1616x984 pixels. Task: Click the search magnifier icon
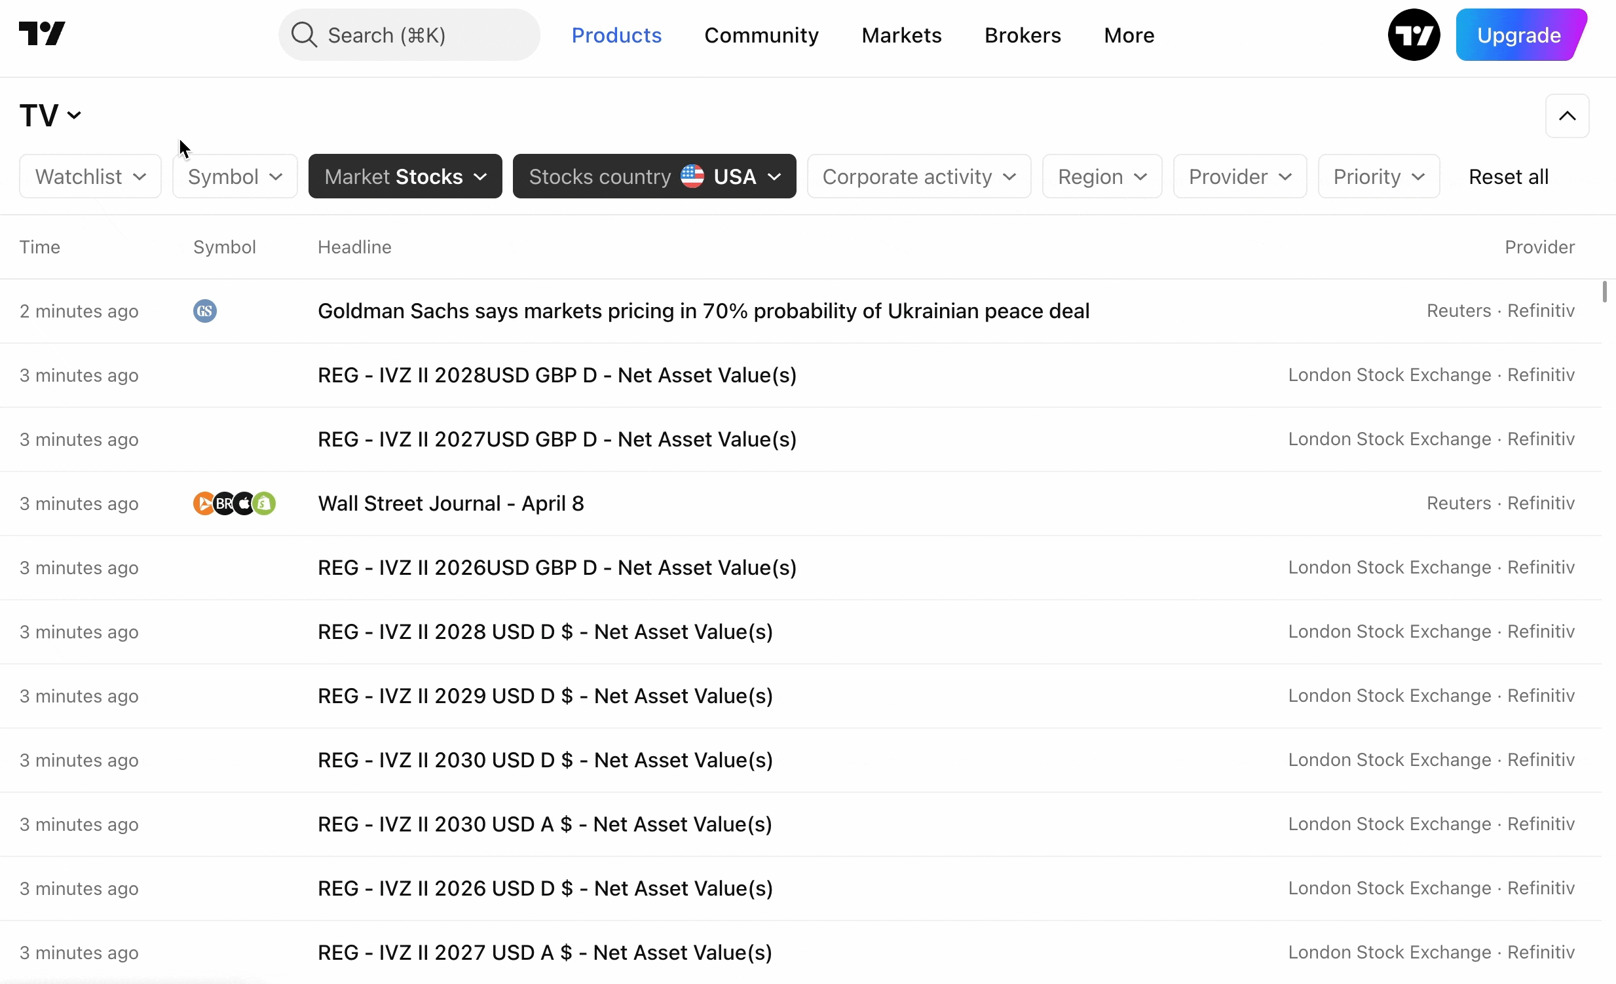coord(304,35)
